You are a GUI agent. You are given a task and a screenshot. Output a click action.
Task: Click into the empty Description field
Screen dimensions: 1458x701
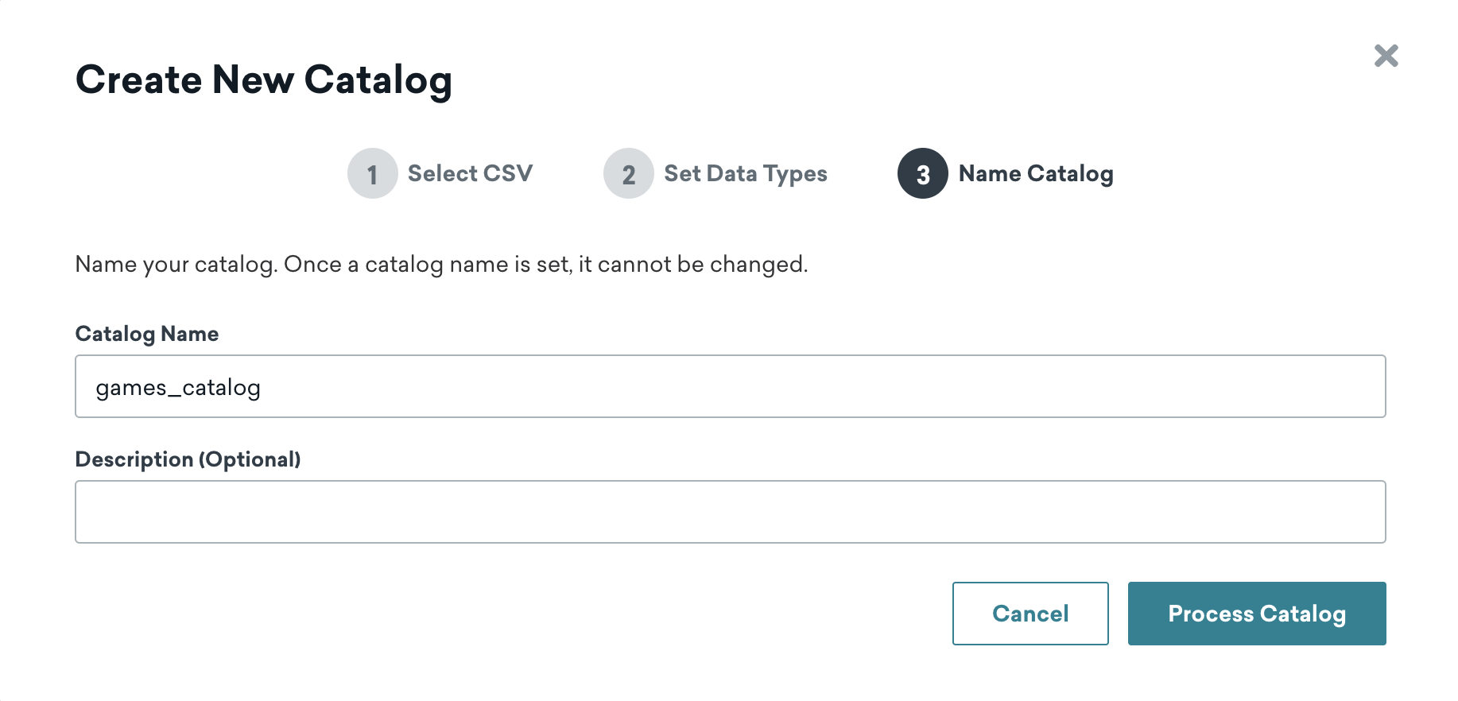click(x=730, y=512)
